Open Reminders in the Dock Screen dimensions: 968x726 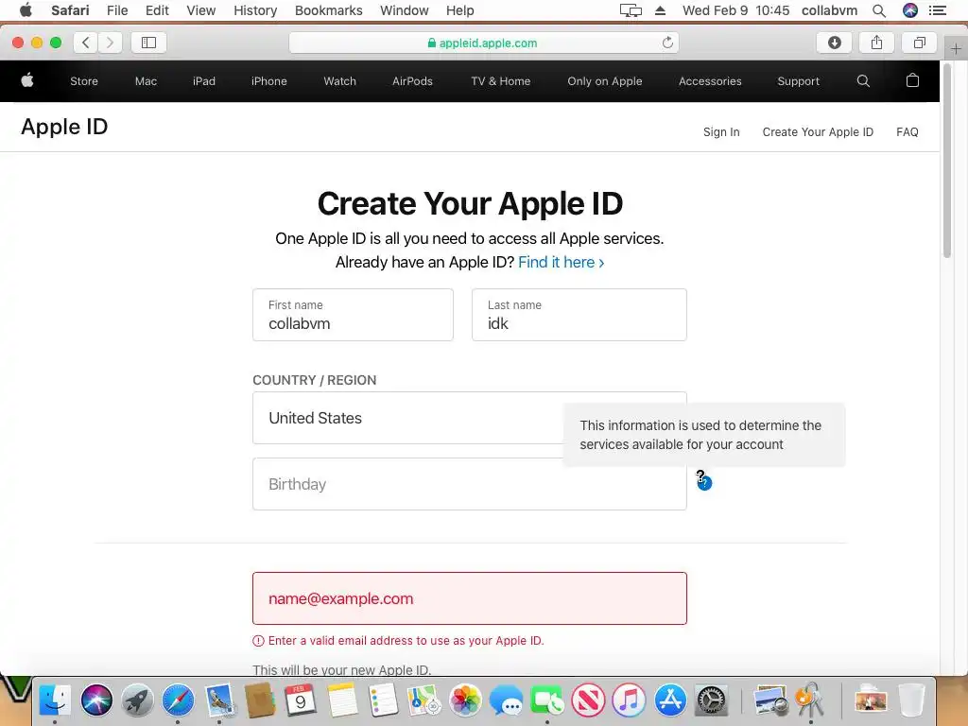pyautogui.click(x=383, y=700)
